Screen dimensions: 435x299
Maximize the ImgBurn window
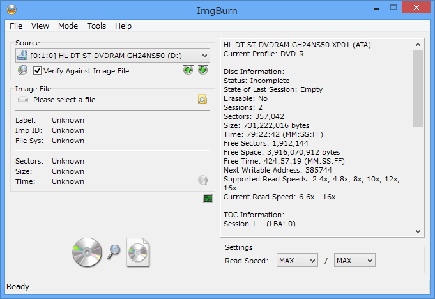click(393, 7)
